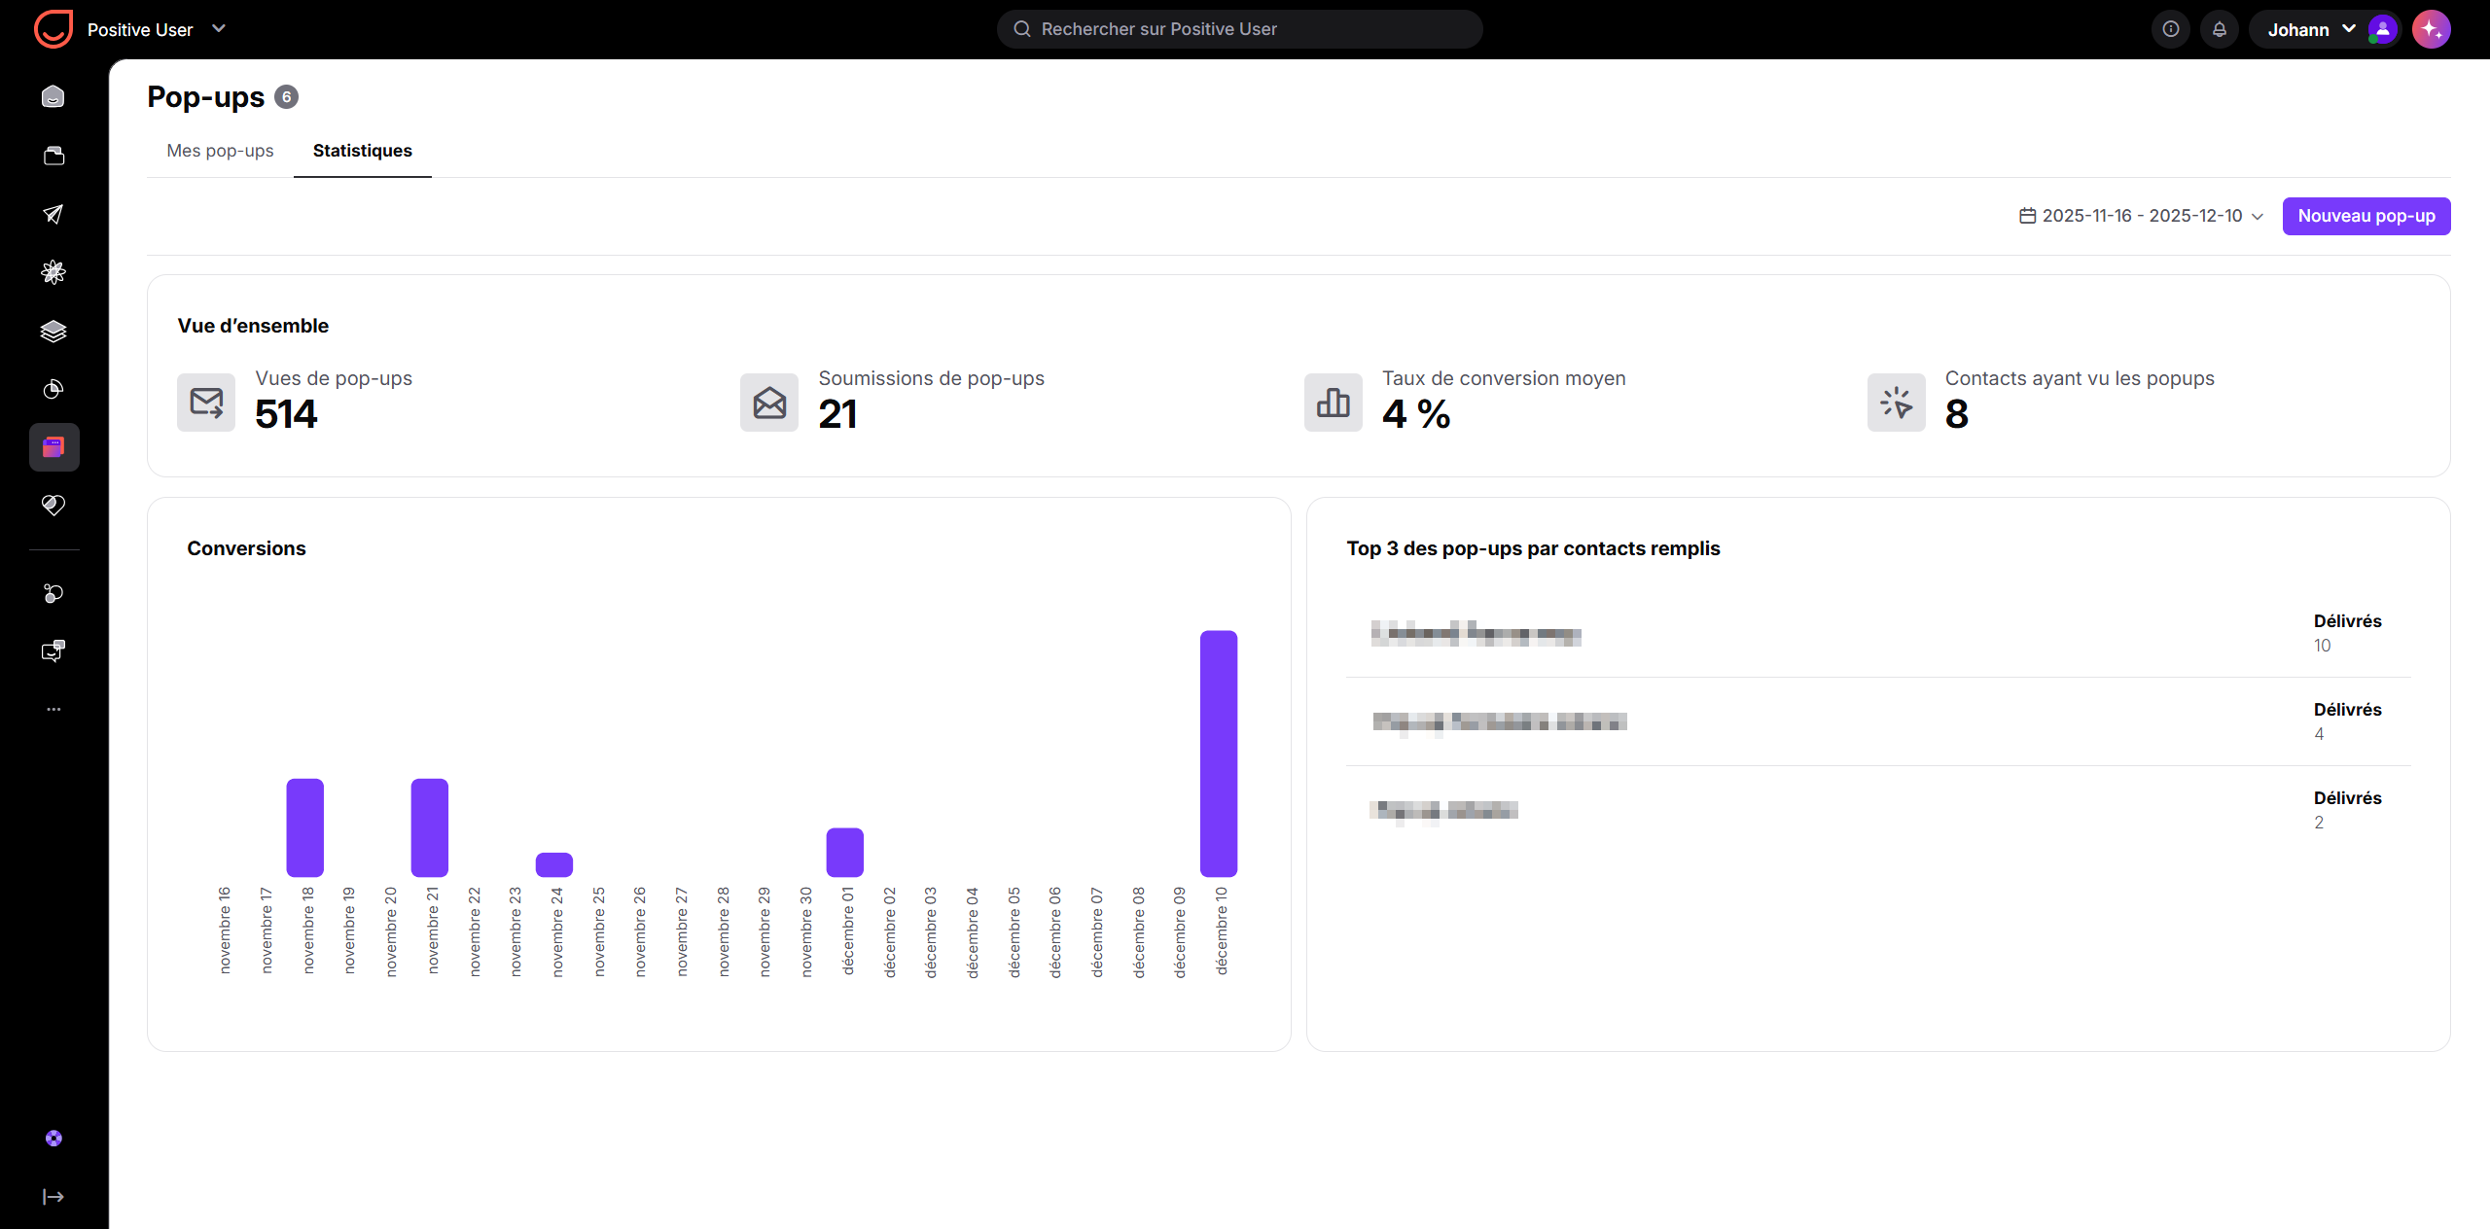This screenshot has width=2490, height=1229.
Task: Click the Nouveau pop-up button
Action: tap(2365, 216)
